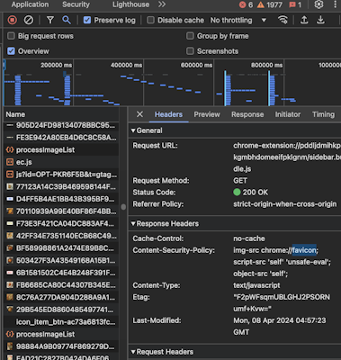
Task: Select 29B545ED8860485497741 request
Action: click(x=61, y=310)
